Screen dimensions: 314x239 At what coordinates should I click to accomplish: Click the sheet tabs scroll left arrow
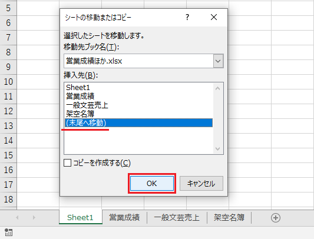pyautogui.click(x=17, y=218)
